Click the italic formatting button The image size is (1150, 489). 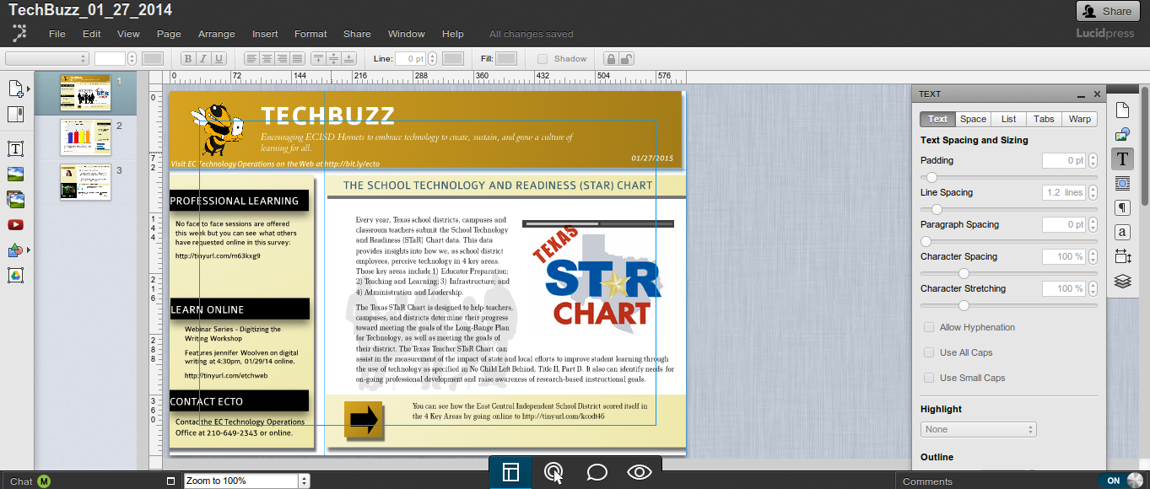click(x=203, y=59)
